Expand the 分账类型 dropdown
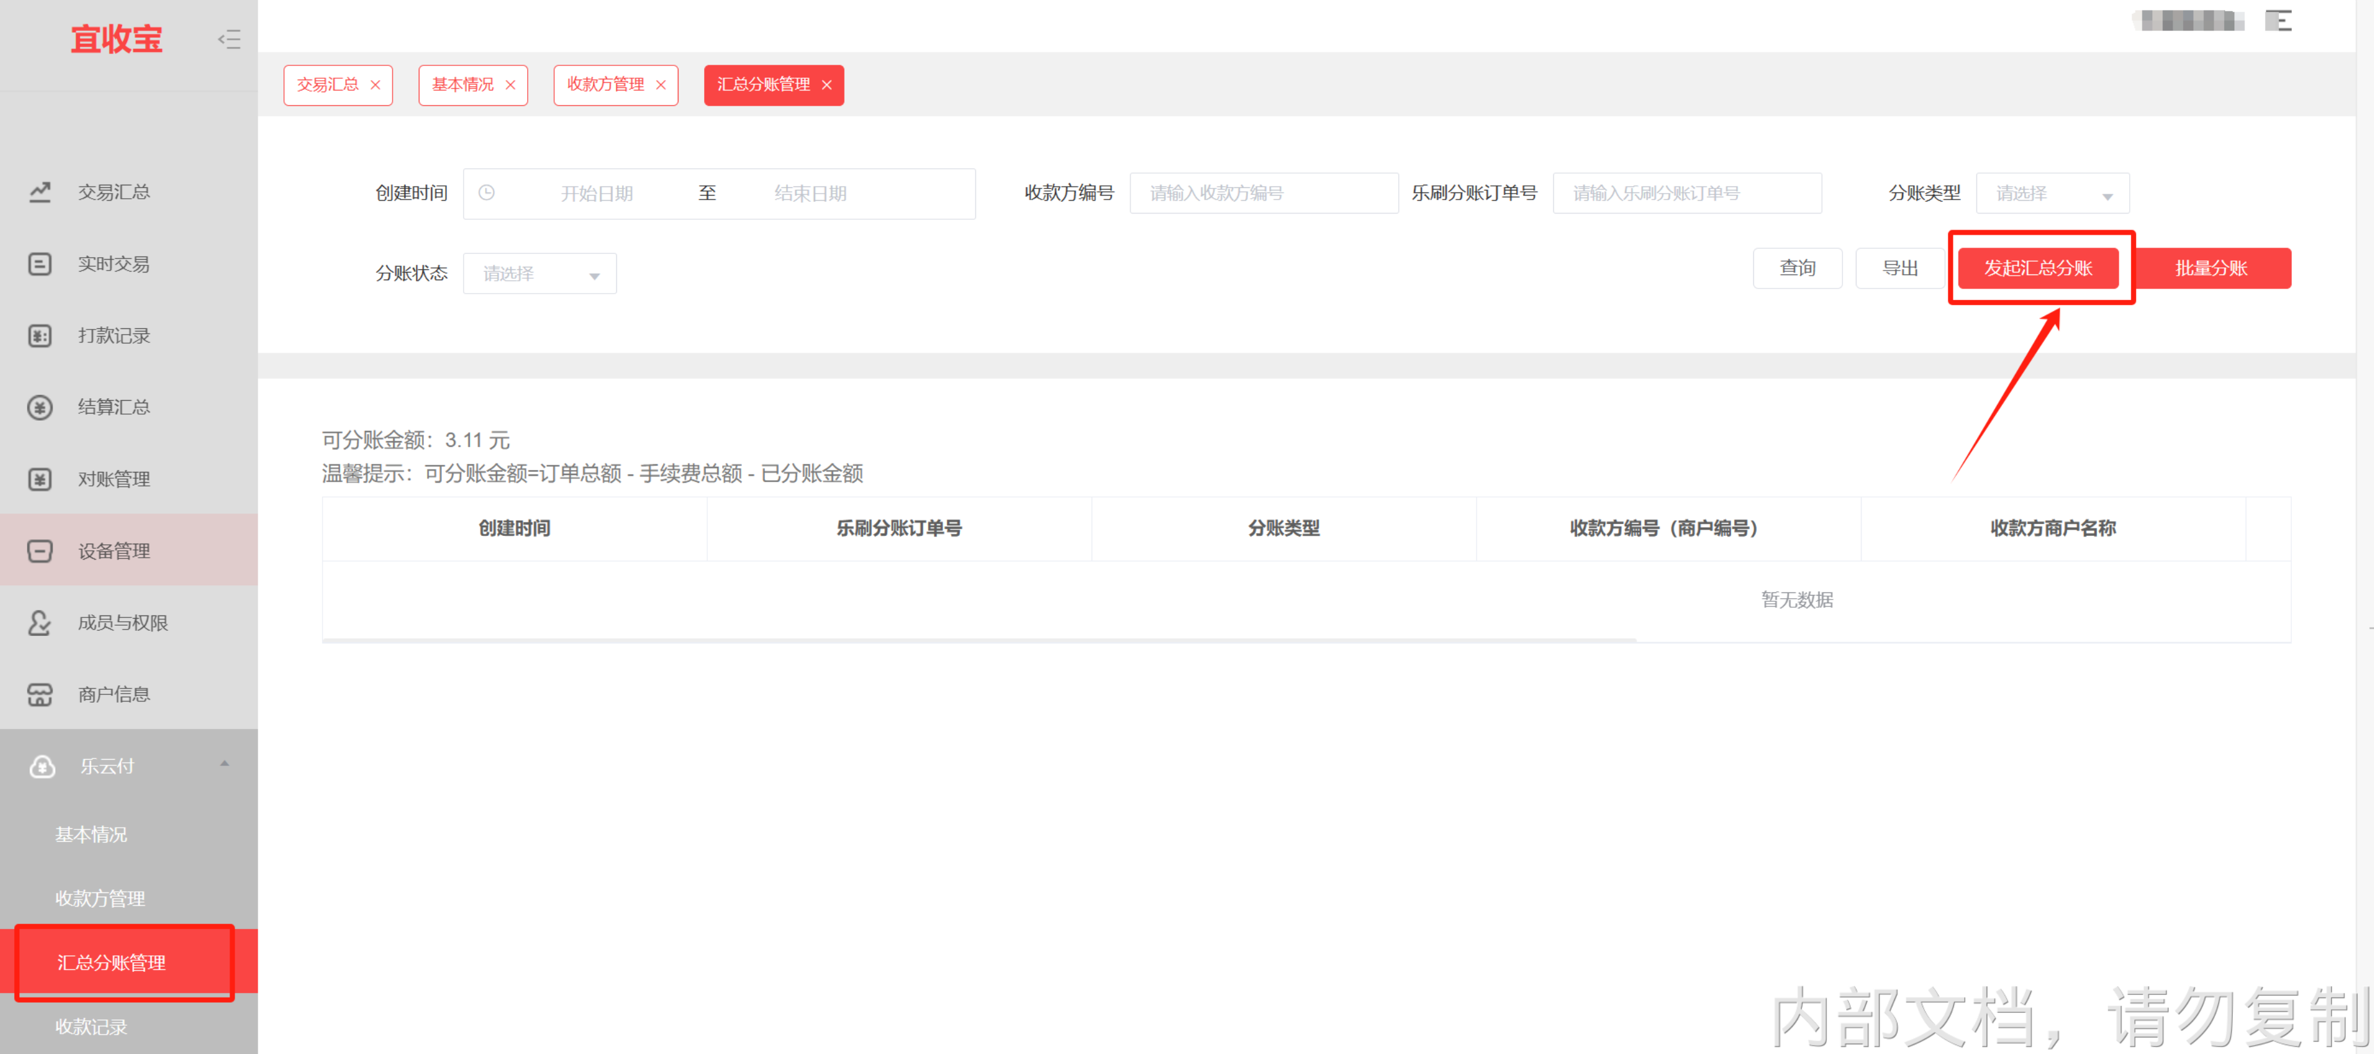 click(2052, 194)
